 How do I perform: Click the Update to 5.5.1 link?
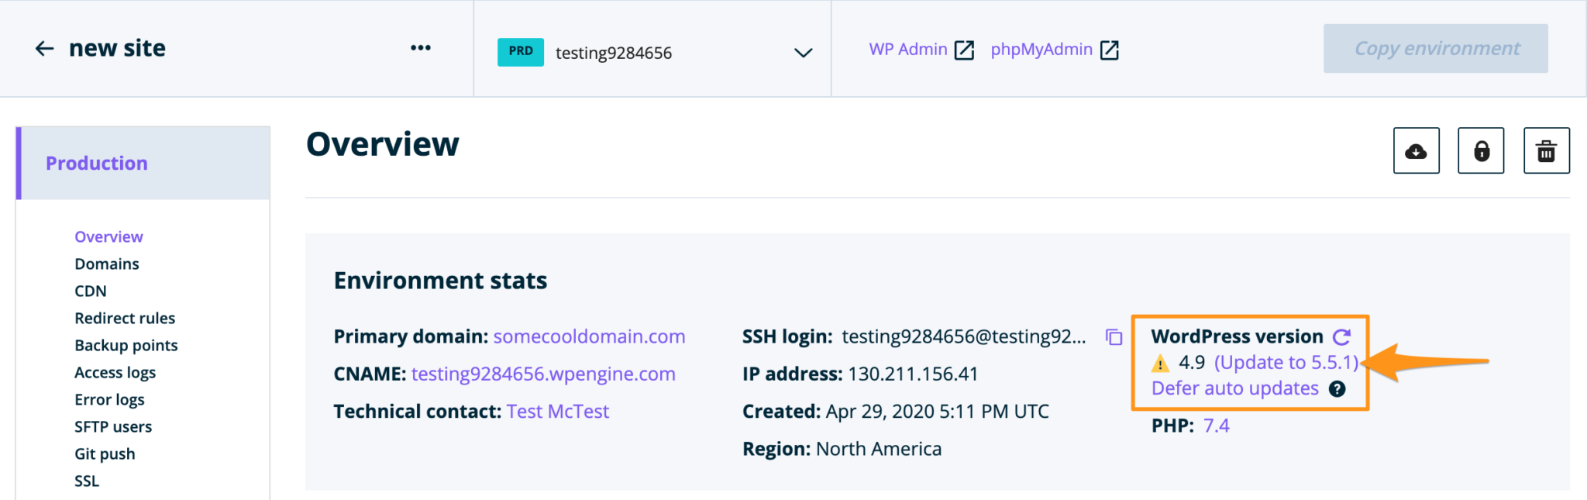(x=1286, y=363)
